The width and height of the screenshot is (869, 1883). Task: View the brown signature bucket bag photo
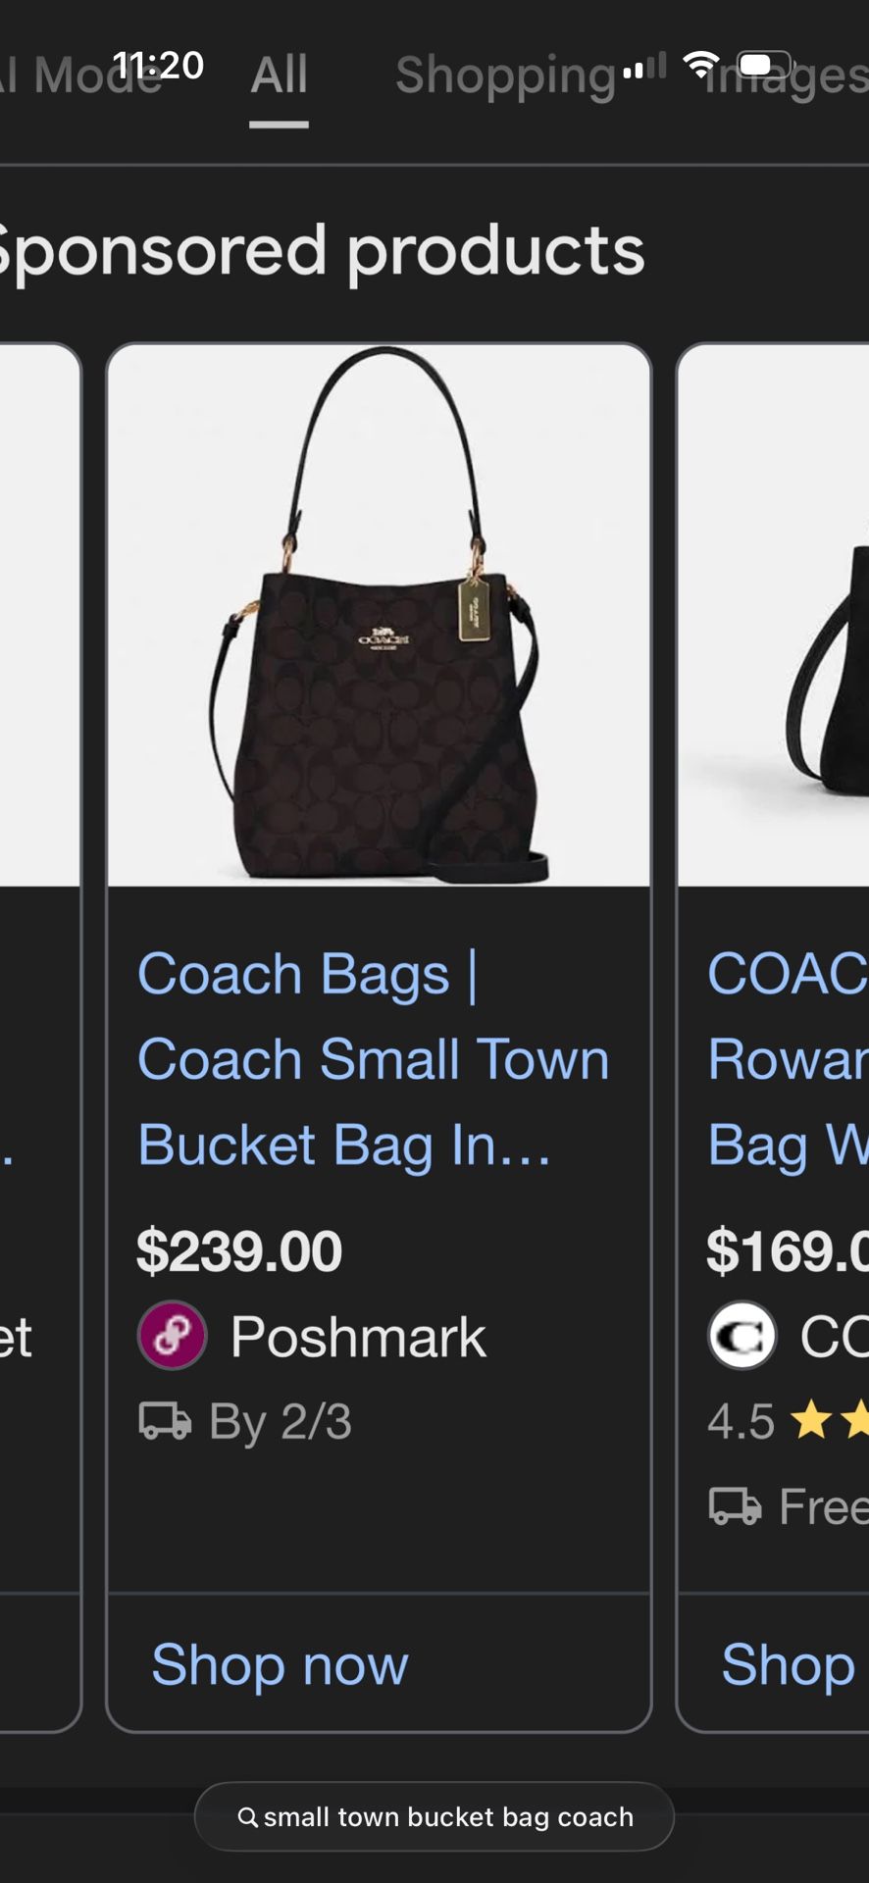[379, 616]
